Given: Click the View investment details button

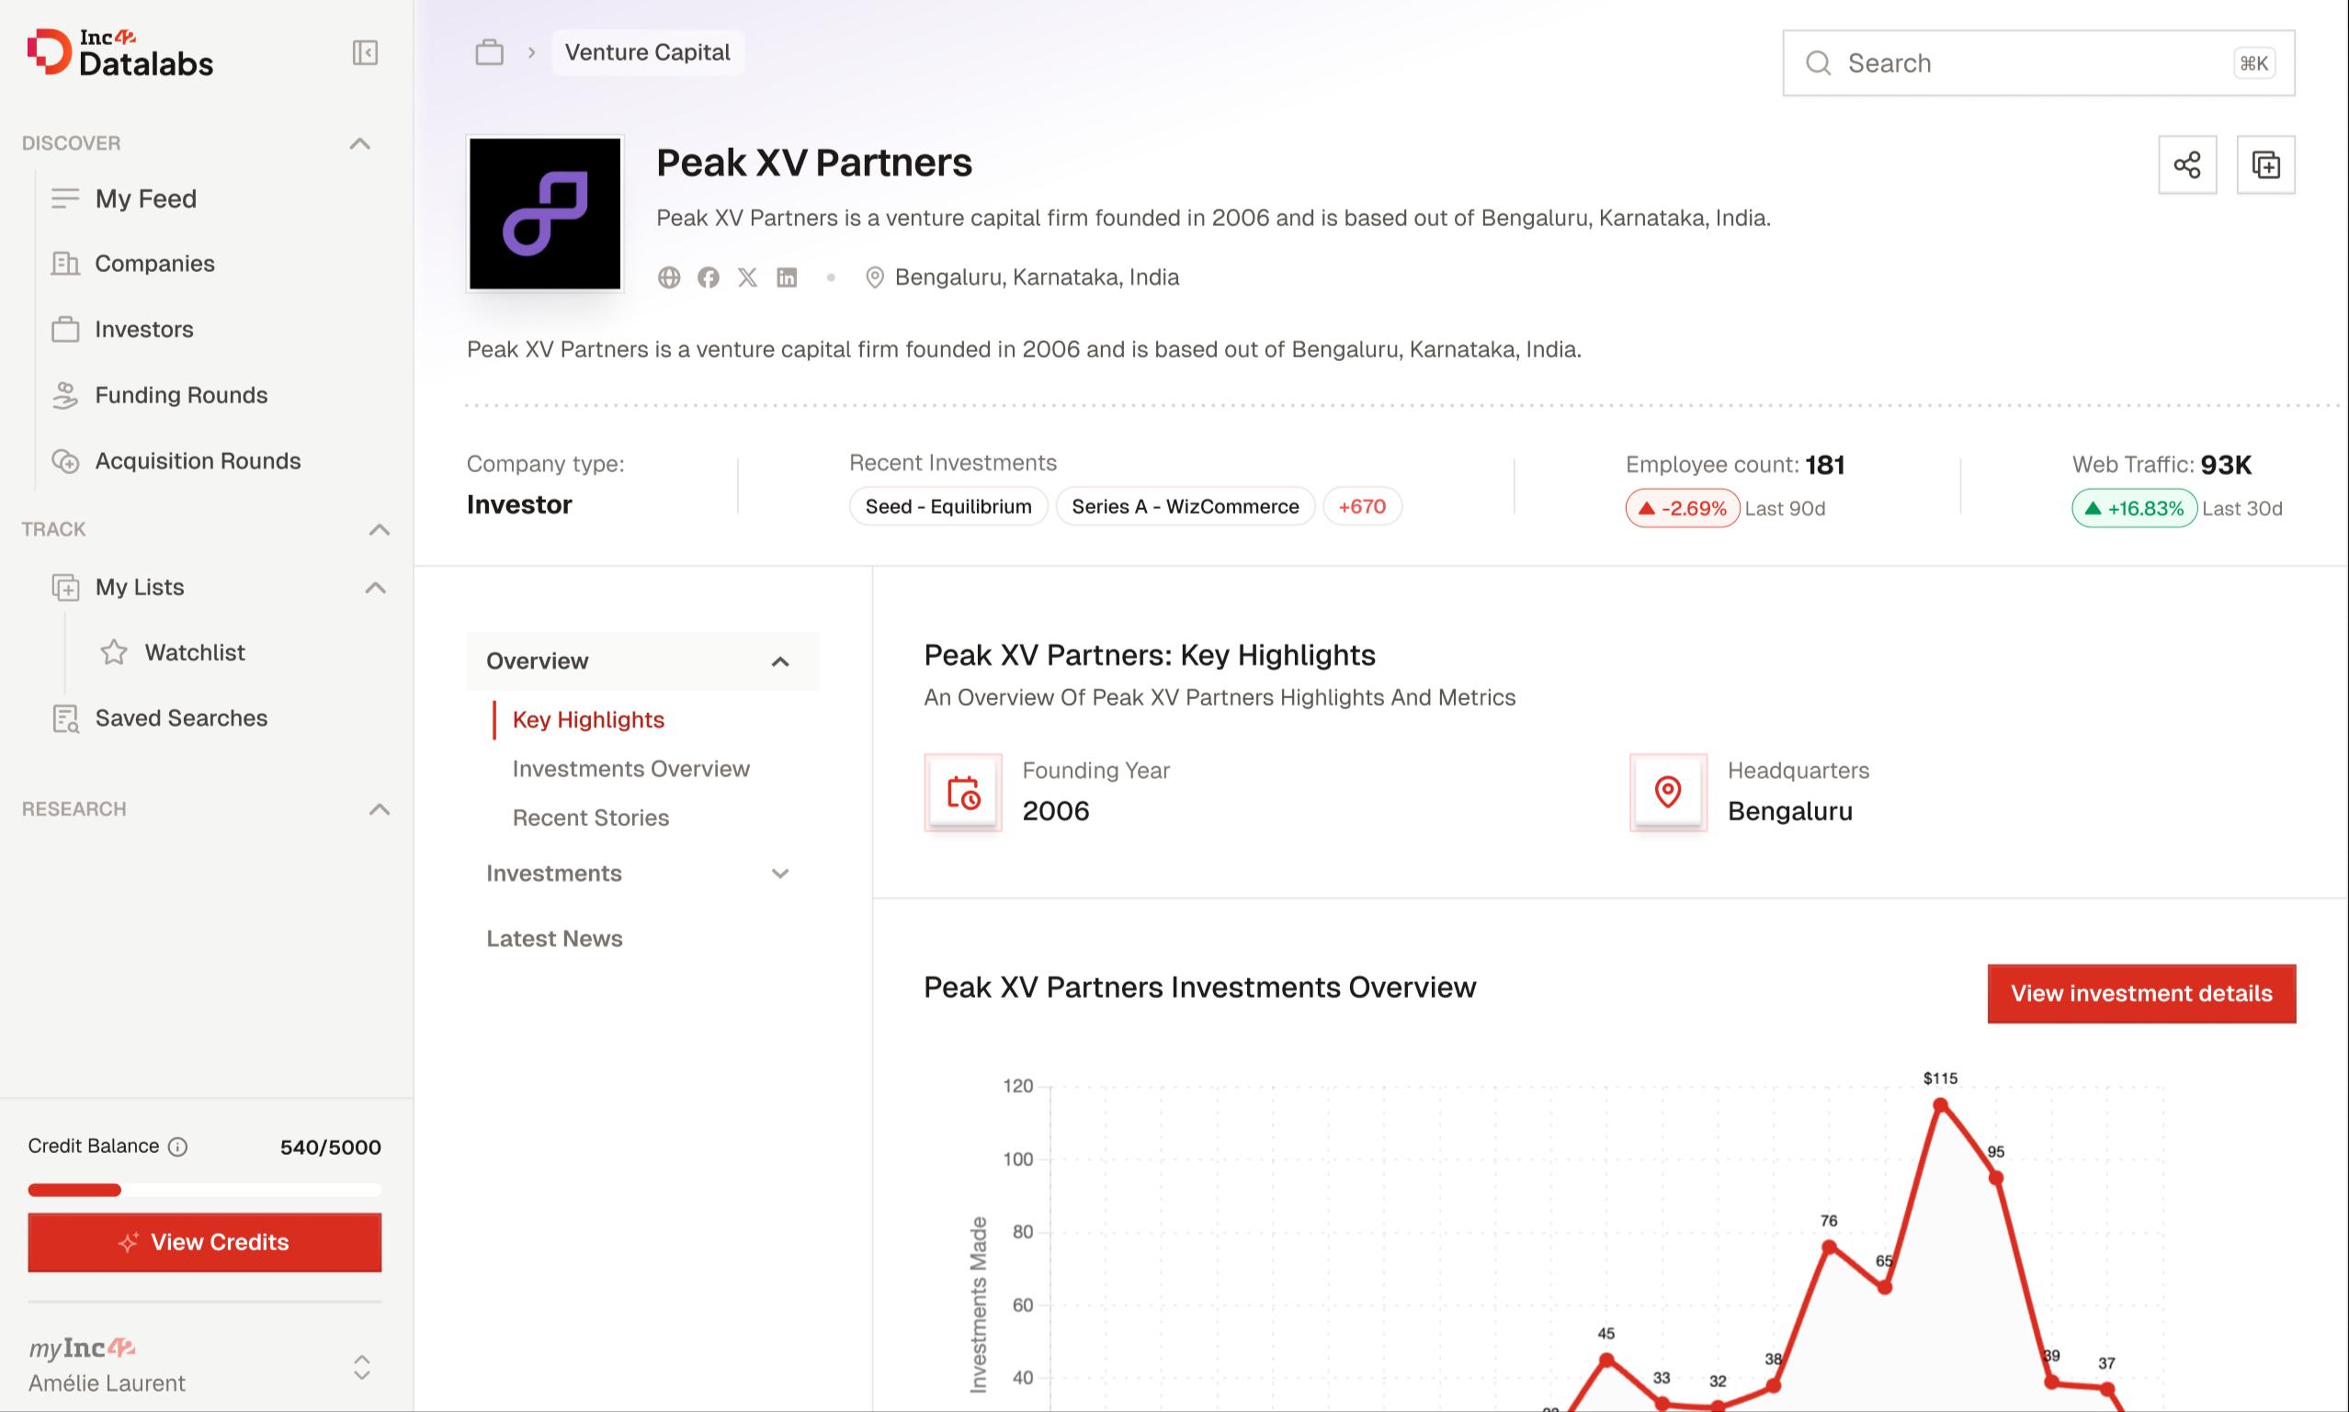Looking at the screenshot, I should coord(2140,993).
